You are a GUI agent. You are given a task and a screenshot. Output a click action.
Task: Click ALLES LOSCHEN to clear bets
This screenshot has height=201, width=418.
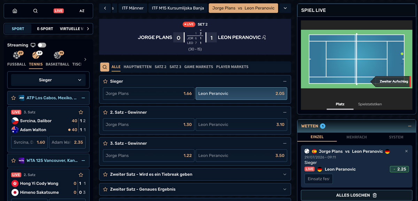357,195
